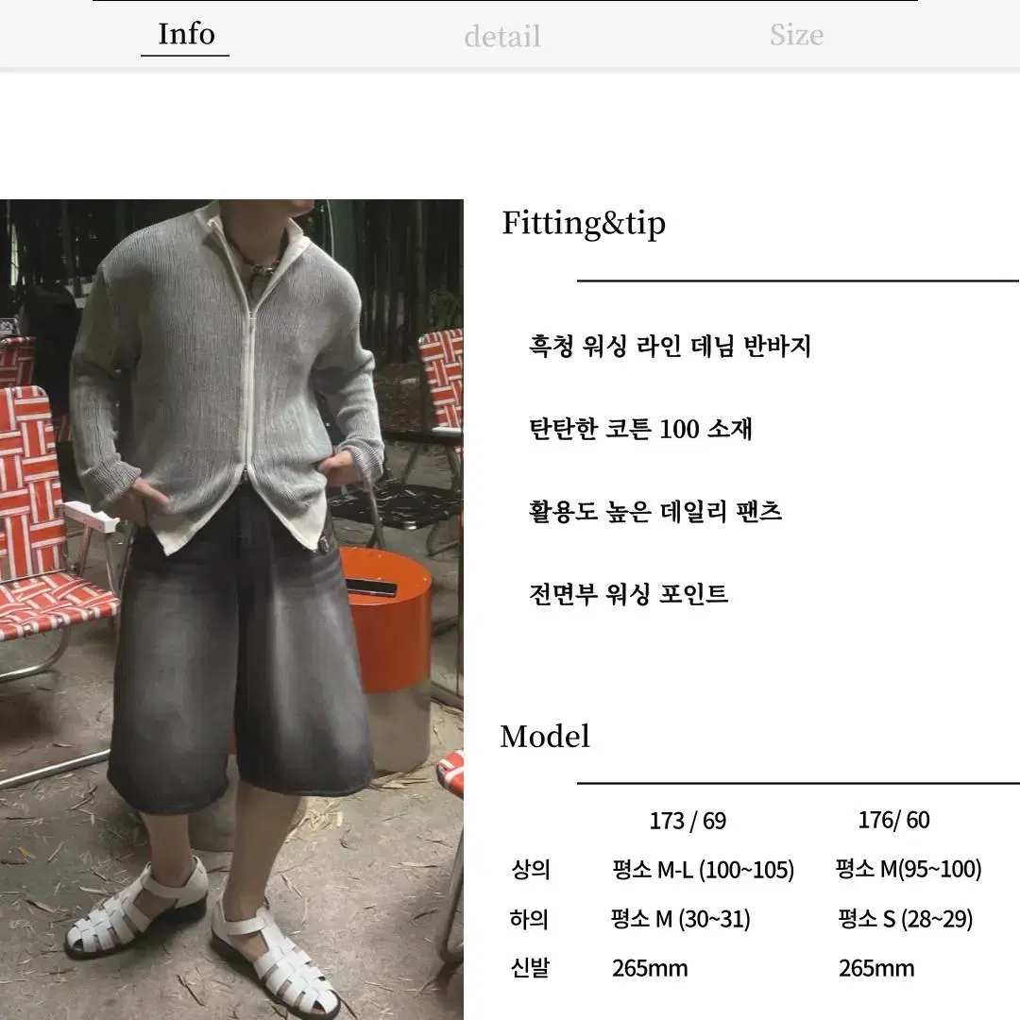The width and height of the screenshot is (1020, 1020).
Task: Select the 탄탄한 코튼 100 소재 line
Action: 640,429
